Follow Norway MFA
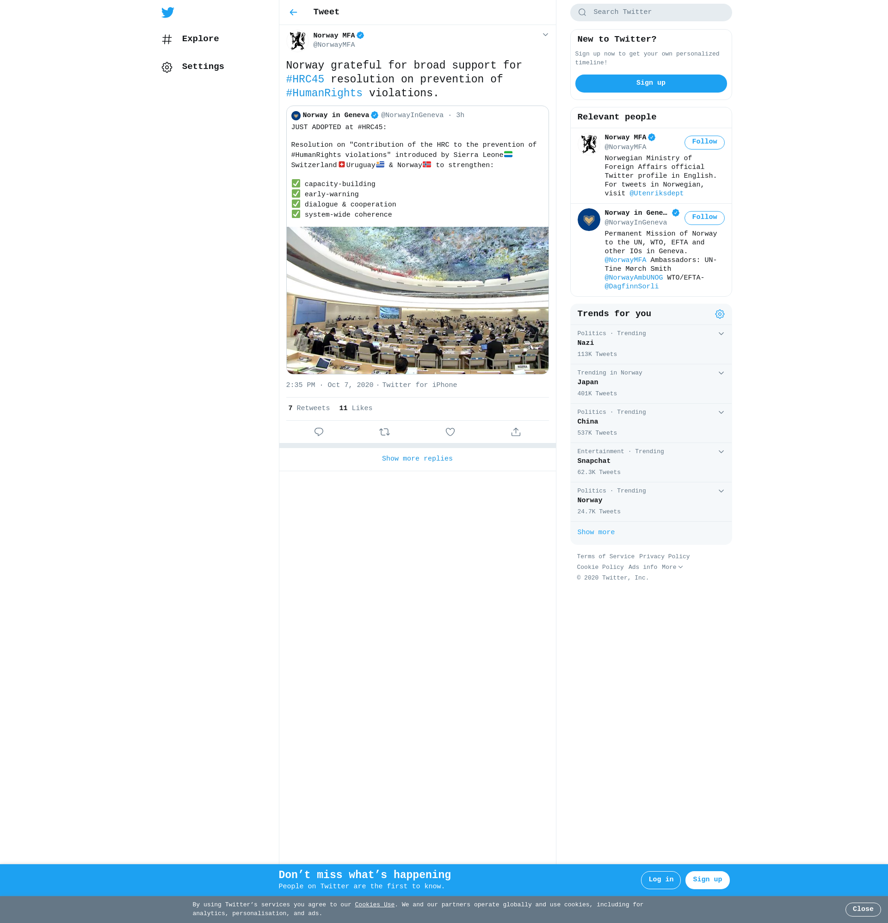 point(704,142)
